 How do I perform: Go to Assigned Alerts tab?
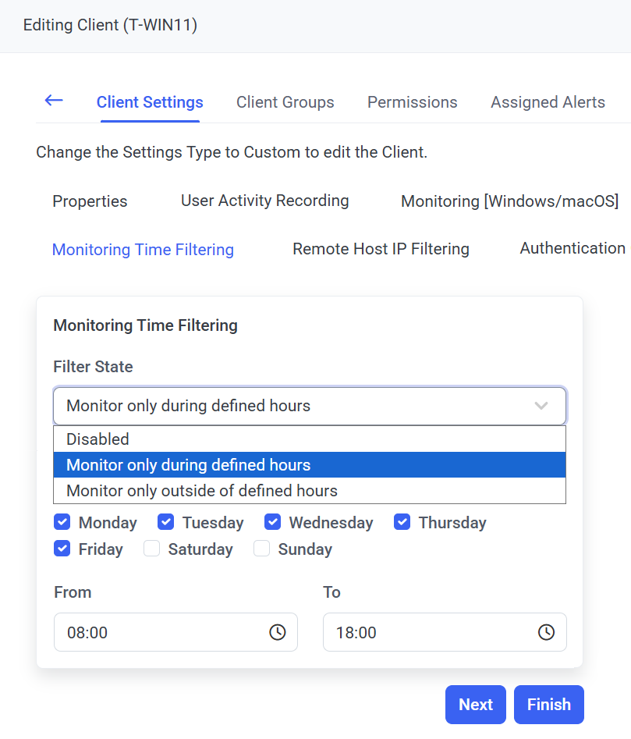click(x=548, y=102)
